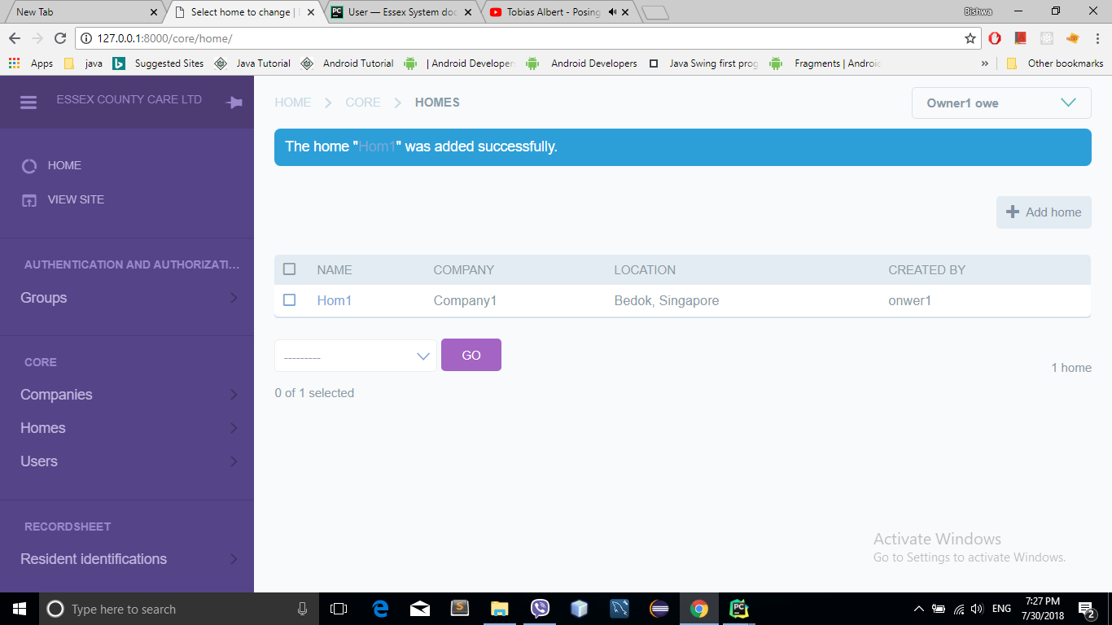Viewport: 1112px width, 625px height.
Task: Mute the audio on the Tobias Albert tab
Action: [612, 12]
